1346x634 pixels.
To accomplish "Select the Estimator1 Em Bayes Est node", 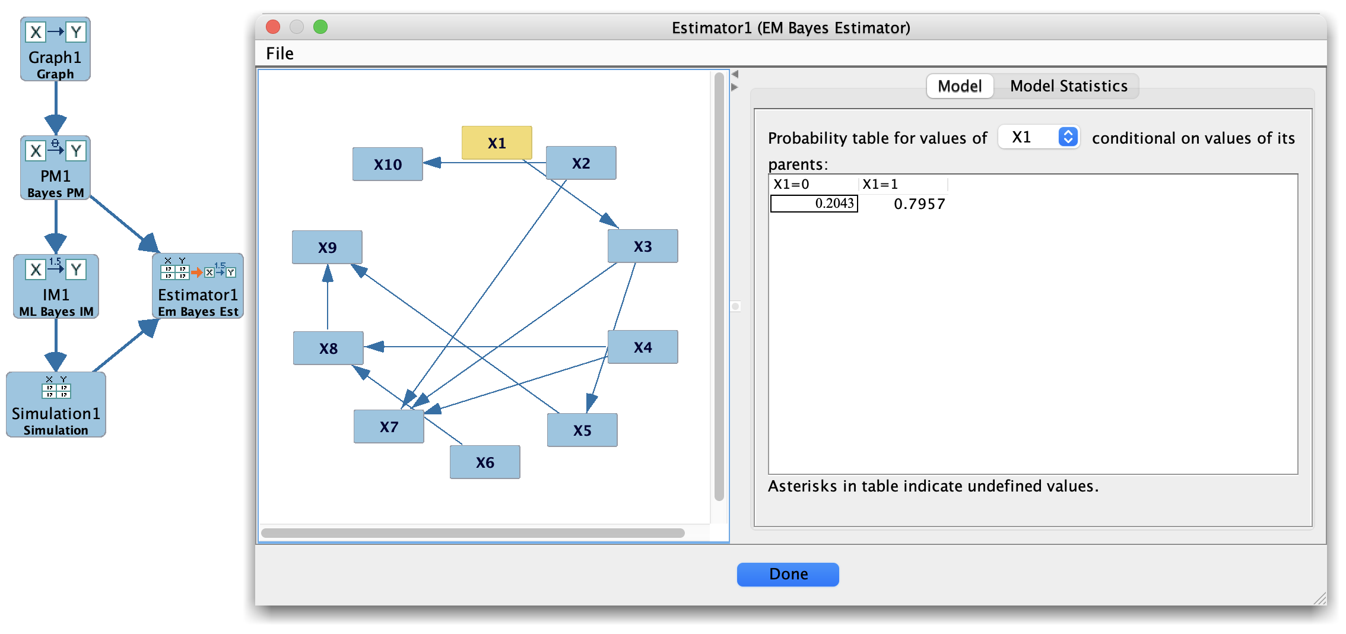I will point(198,287).
